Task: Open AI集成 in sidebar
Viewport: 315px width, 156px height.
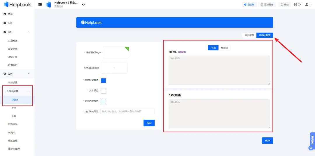Action: (x=12, y=132)
